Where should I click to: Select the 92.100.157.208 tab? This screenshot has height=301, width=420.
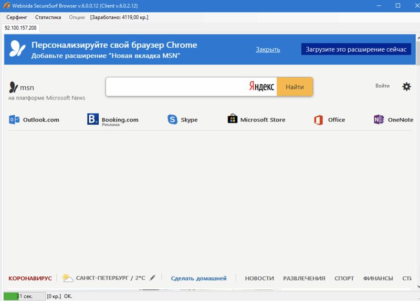click(20, 27)
